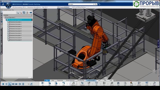Start the Simulation tool
Screen dimensions: 160x90
click(x=82, y=83)
